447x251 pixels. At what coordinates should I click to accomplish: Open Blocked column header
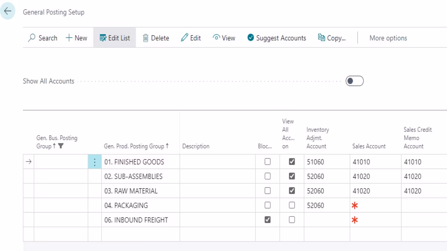click(265, 146)
